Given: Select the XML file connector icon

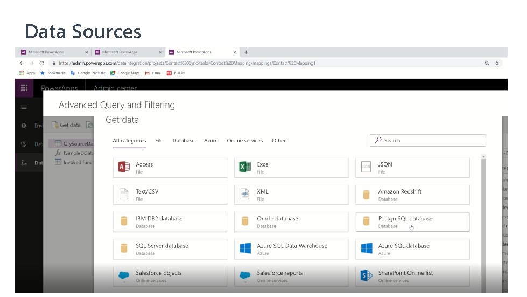Looking at the screenshot, I should [x=245, y=195].
